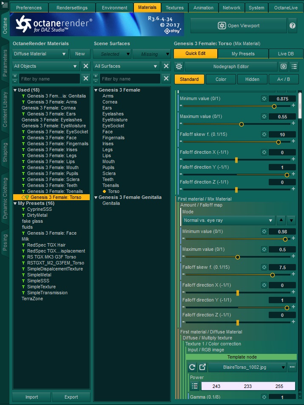Click the Power color swatch 243 233 255
304x405 pixels.
[248, 386]
